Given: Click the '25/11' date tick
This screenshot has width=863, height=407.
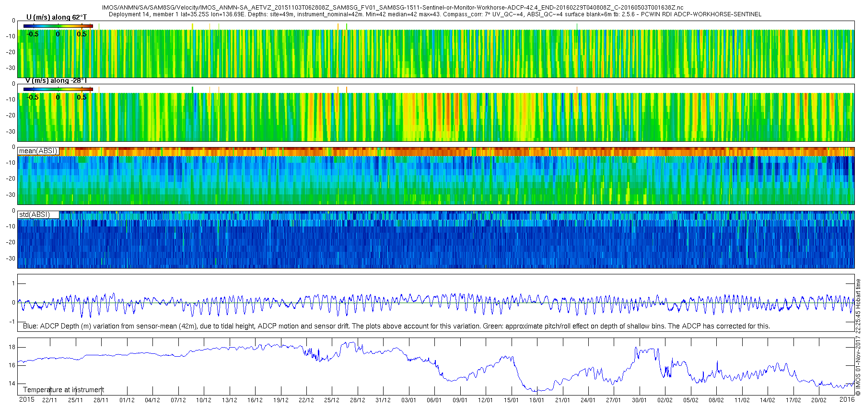Looking at the screenshot, I should click(75, 400).
